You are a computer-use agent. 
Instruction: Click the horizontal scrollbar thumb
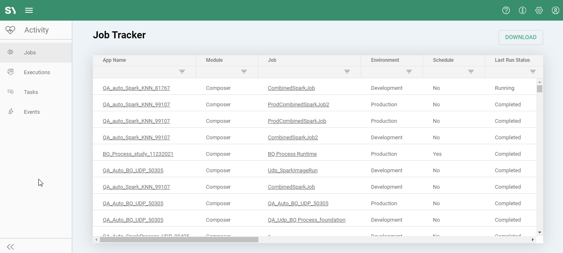coord(179,239)
